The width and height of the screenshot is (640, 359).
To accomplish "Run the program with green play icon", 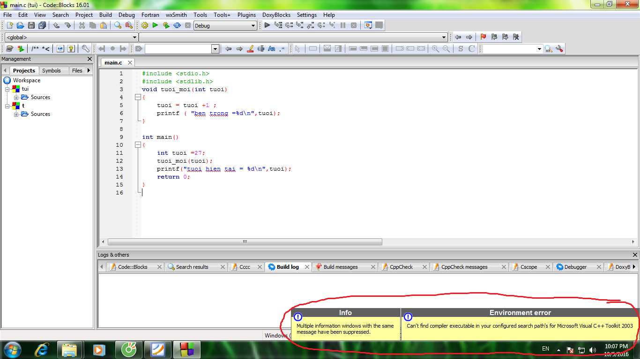I will [155, 26].
